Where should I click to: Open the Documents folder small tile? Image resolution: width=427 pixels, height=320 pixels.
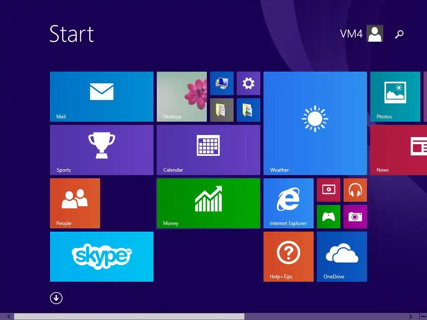[x=222, y=110]
